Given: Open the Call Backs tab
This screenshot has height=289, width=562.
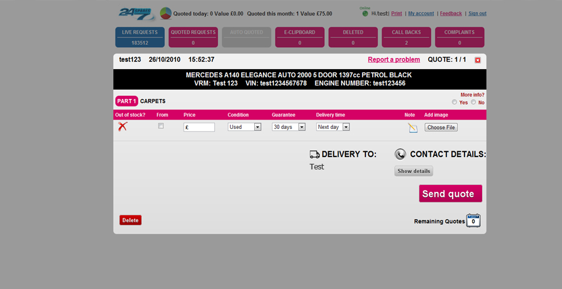Looking at the screenshot, I should [x=407, y=37].
